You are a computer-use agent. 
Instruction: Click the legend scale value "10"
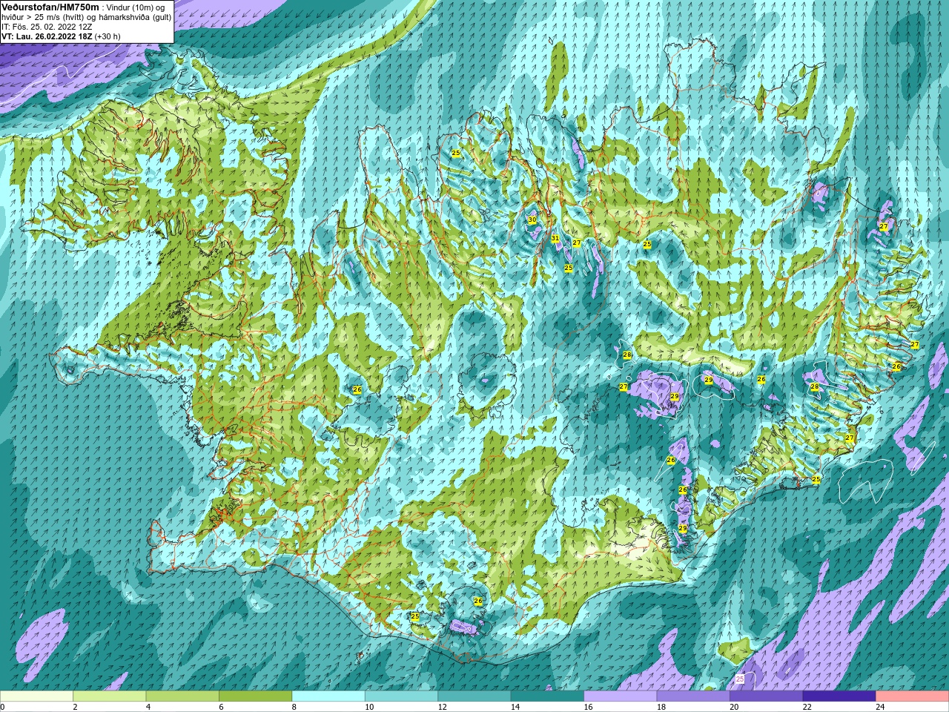click(369, 707)
